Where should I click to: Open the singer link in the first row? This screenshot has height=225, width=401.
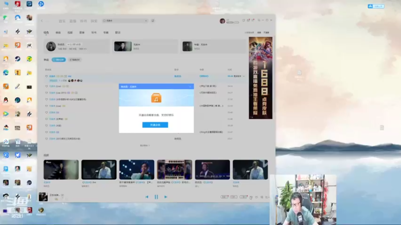point(177,76)
